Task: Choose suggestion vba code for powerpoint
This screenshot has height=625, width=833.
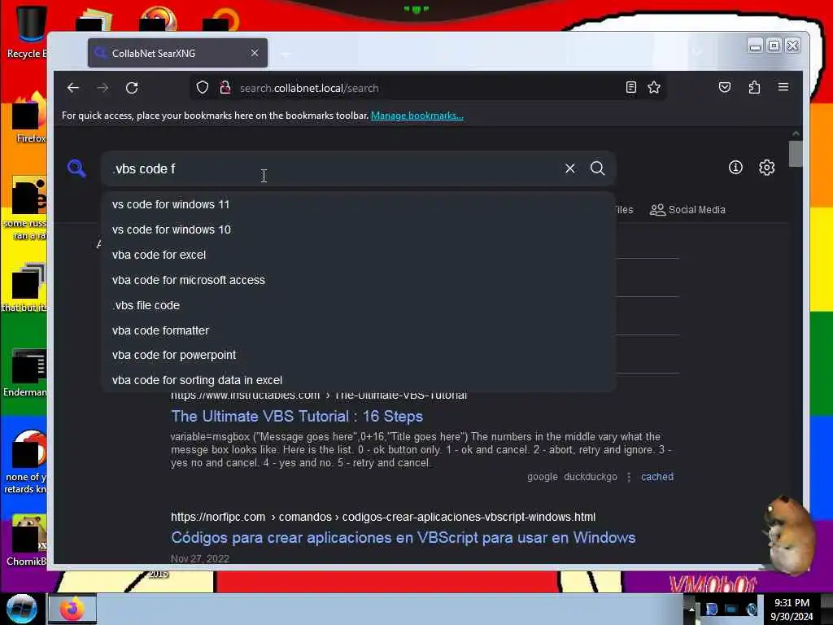Action: coord(358,355)
